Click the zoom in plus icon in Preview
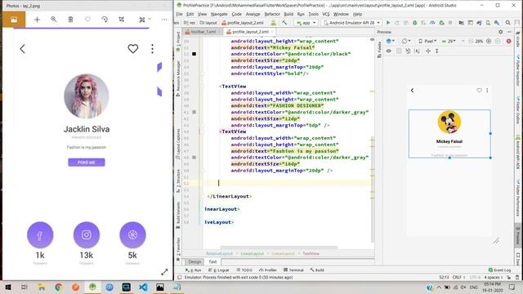The height and width of the screenshot is (294, 523). pos(489,41)
